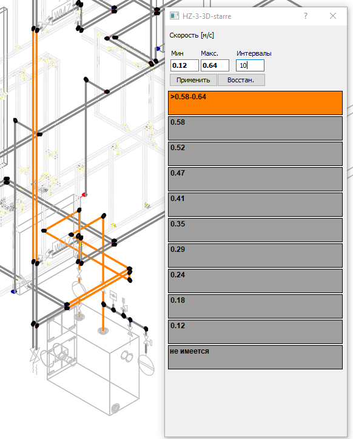The image size is (353, 439).
Task: Edit the Макс. value field 0.64
Action: tap(215, 65)
